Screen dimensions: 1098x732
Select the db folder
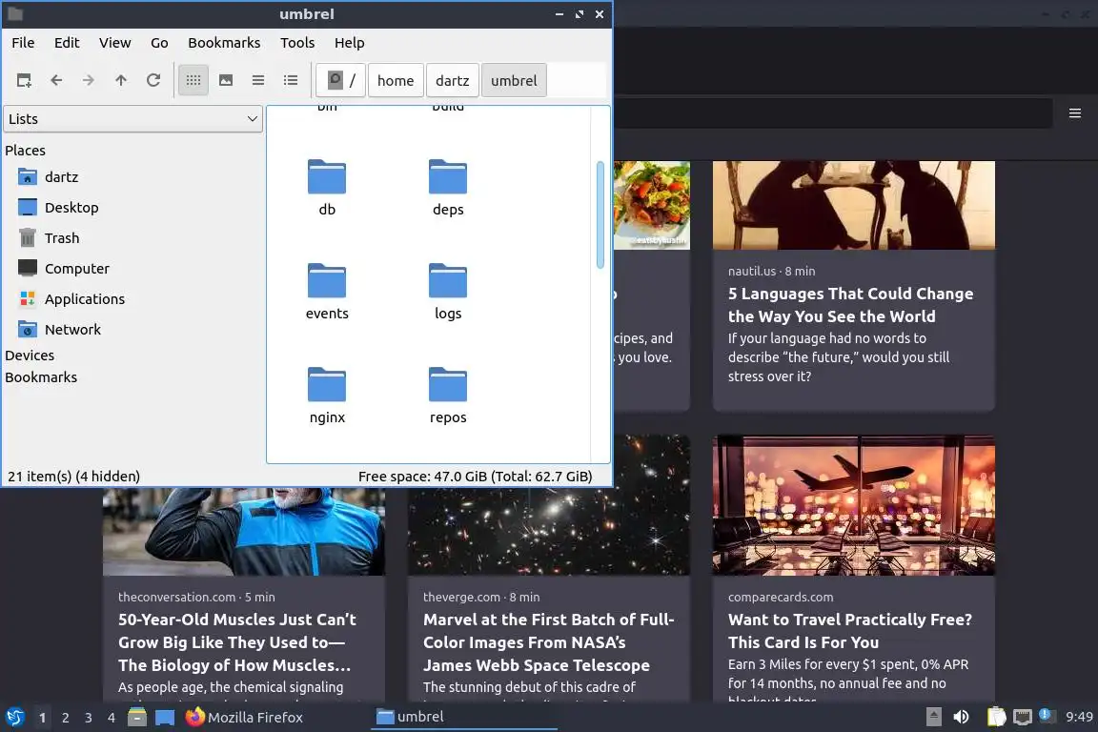tap(327, 188)
